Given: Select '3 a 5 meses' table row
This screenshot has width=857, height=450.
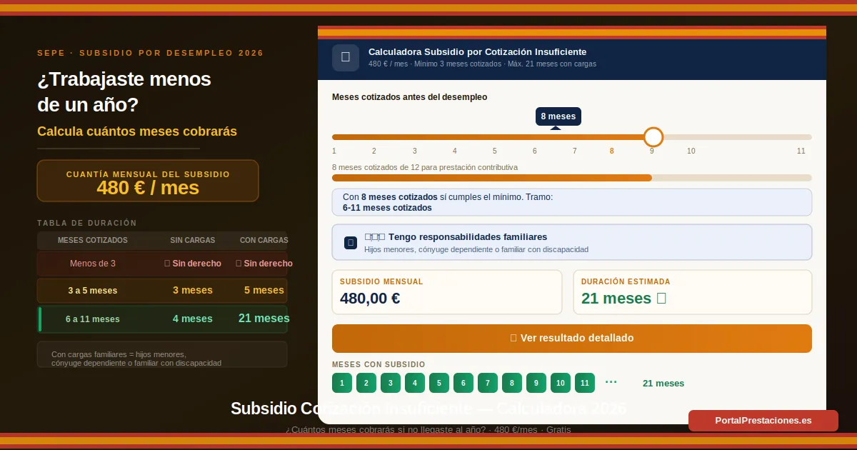Looking at the screenshot, I should tap(162, 291).
